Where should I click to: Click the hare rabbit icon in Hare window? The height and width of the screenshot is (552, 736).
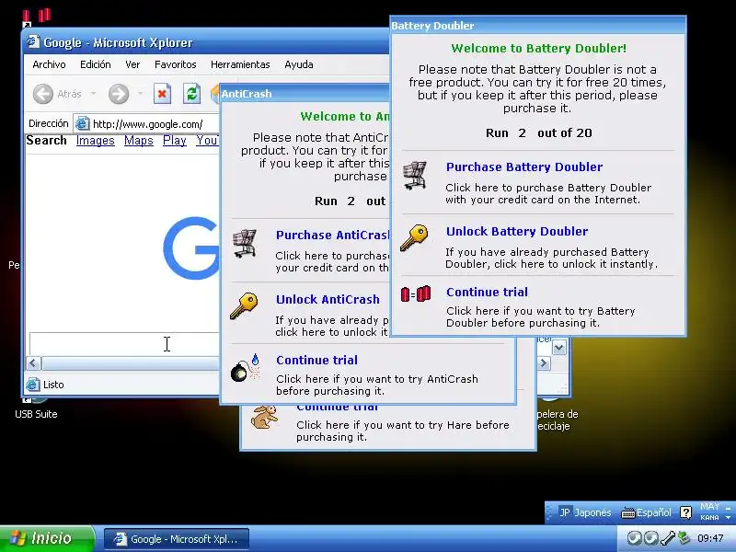click(x=264, y=418)
